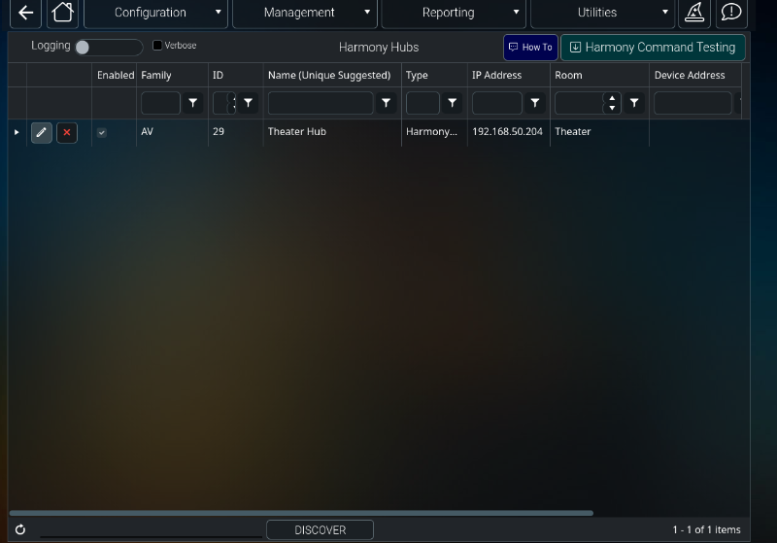Open the How To help button
The width and height of the screenshot is (777, 543).
point(530,48)
